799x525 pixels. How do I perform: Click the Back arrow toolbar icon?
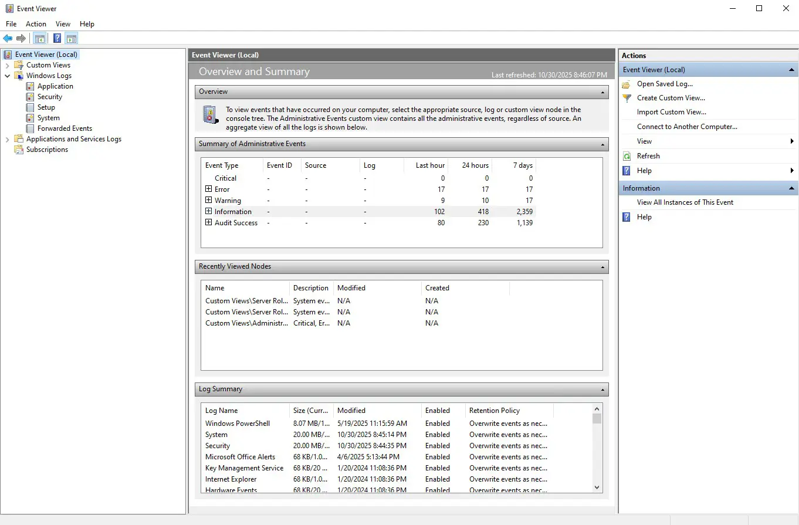pos(8,39)
